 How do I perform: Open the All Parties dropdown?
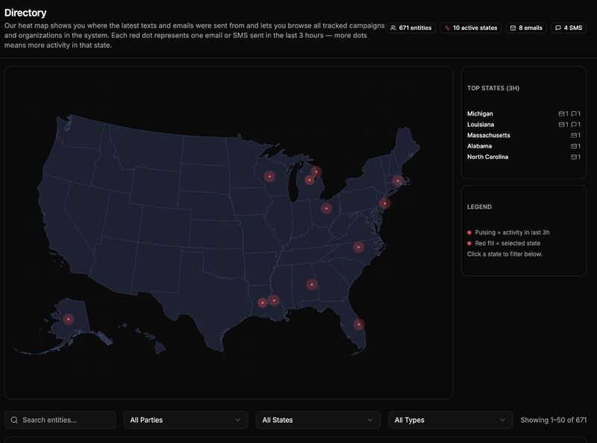click(186, 420)
